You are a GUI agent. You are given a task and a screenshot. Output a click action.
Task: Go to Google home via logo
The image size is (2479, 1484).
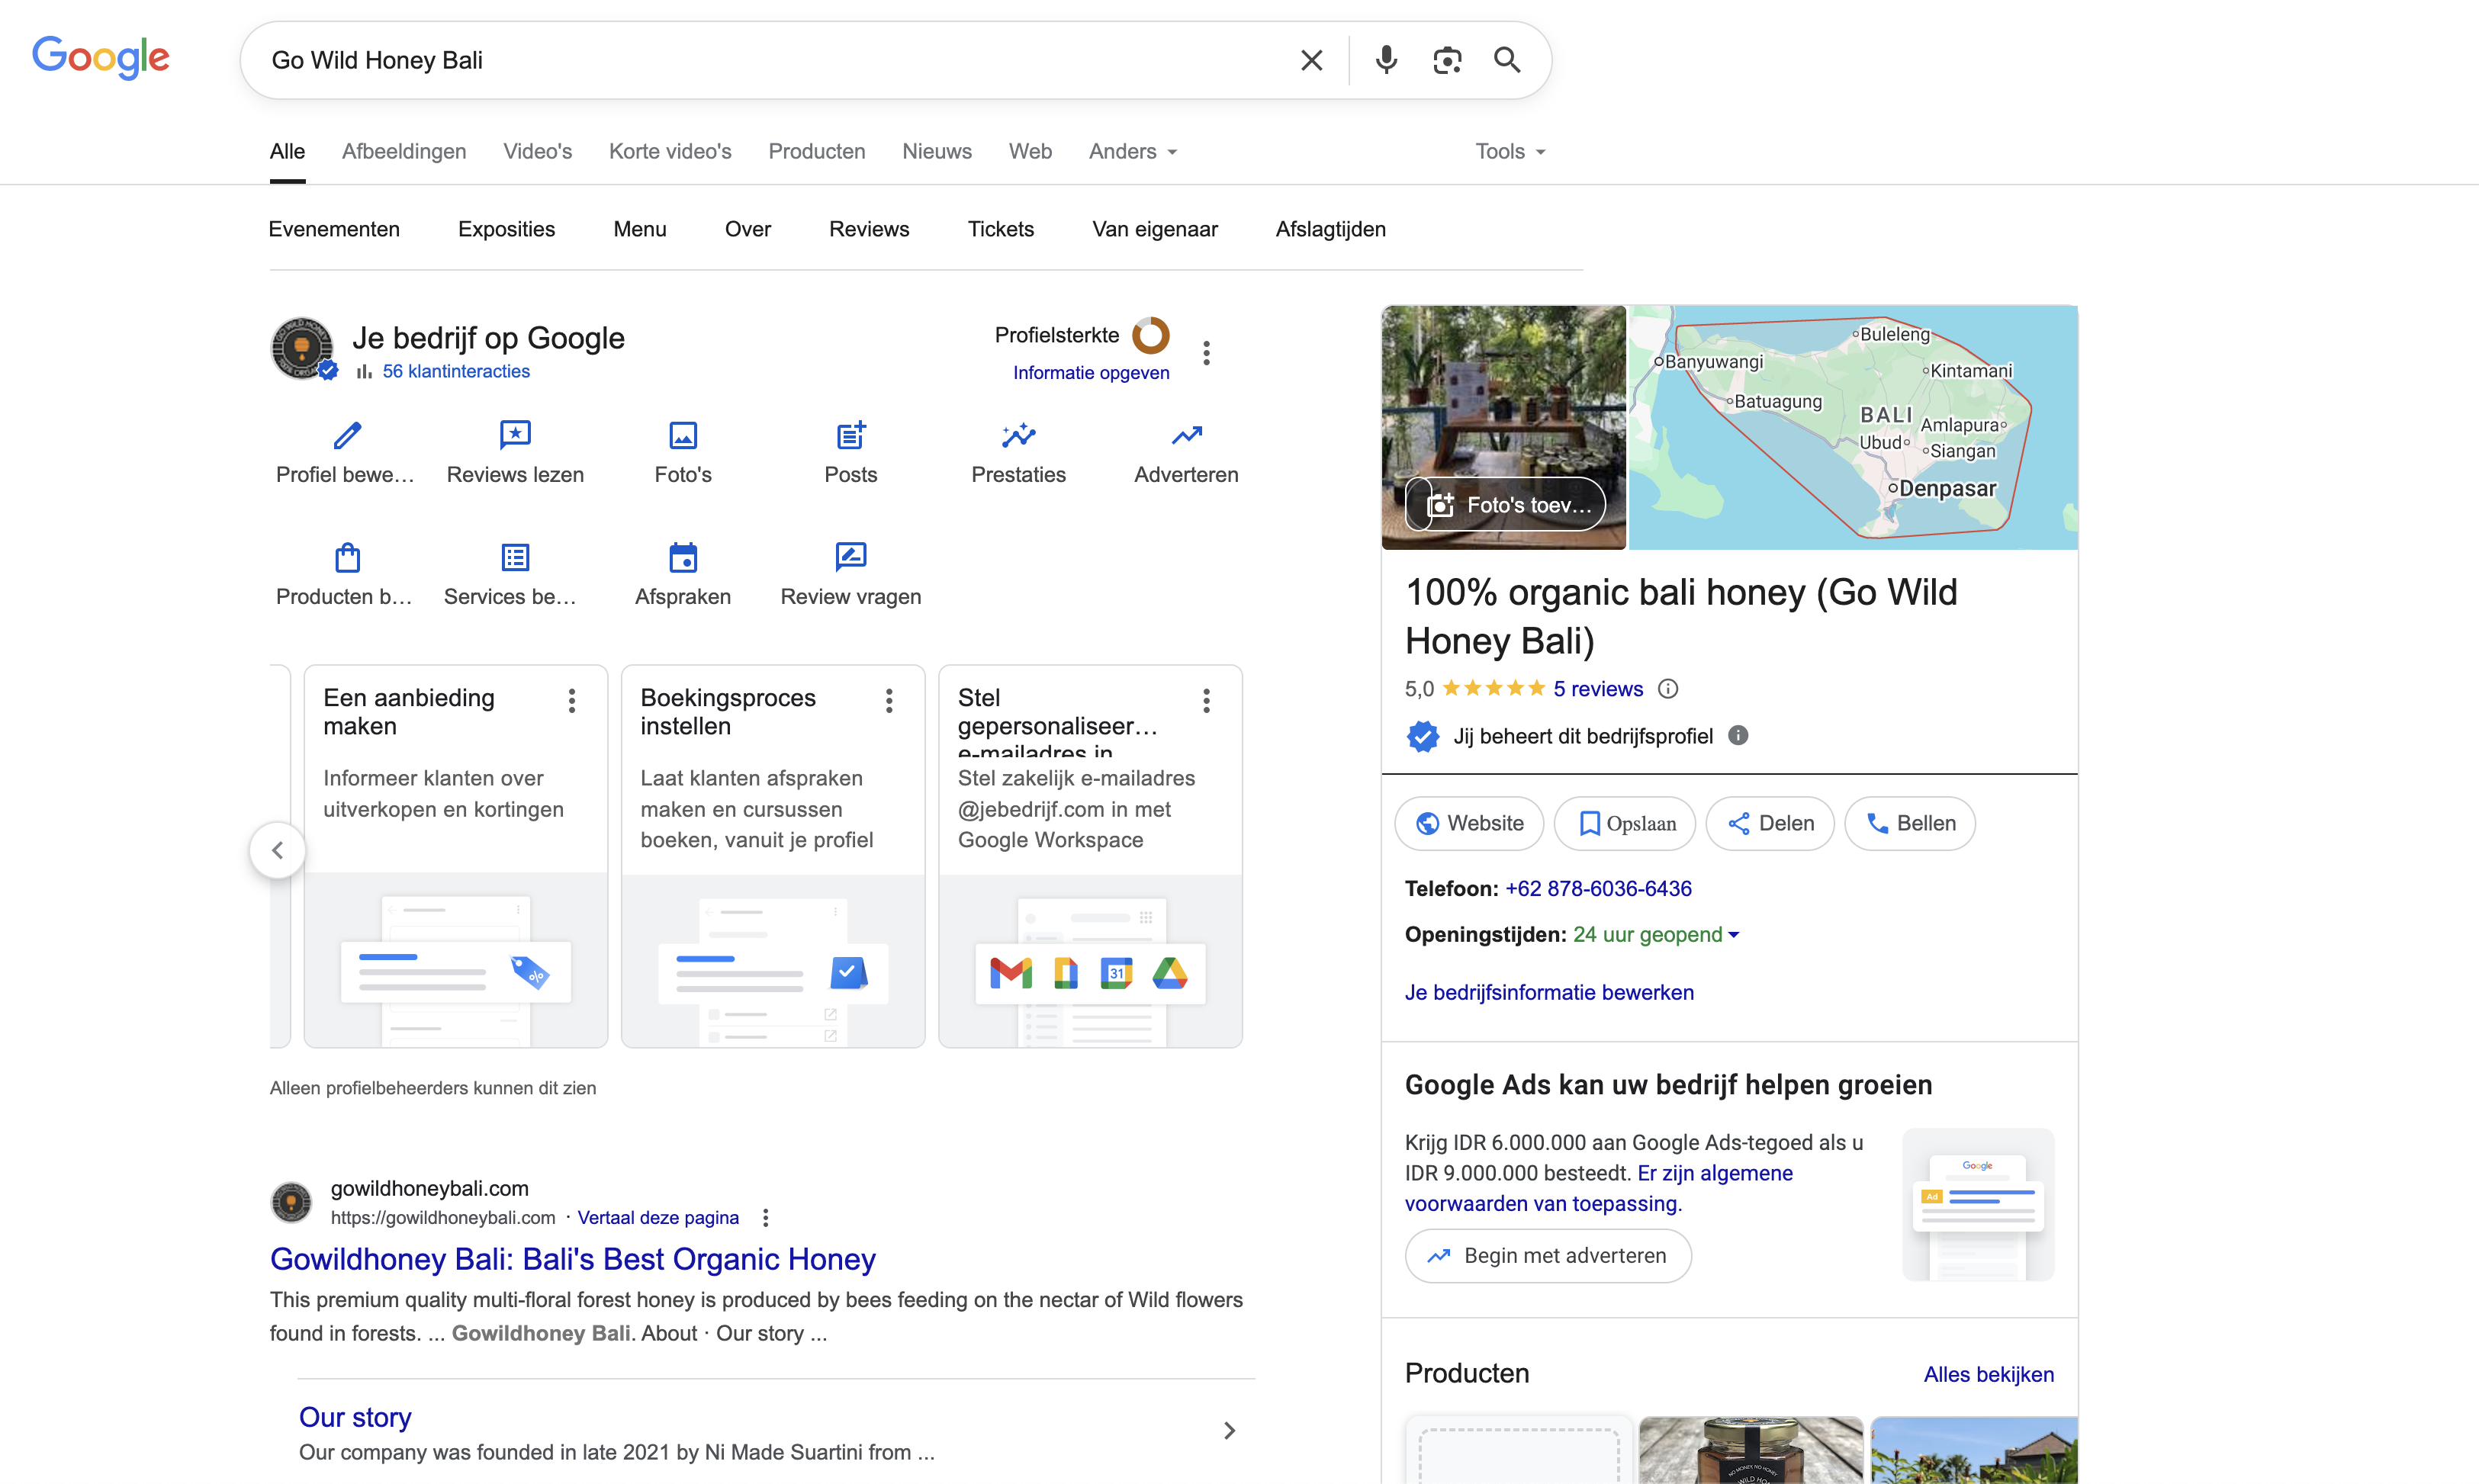click(101, 57)
